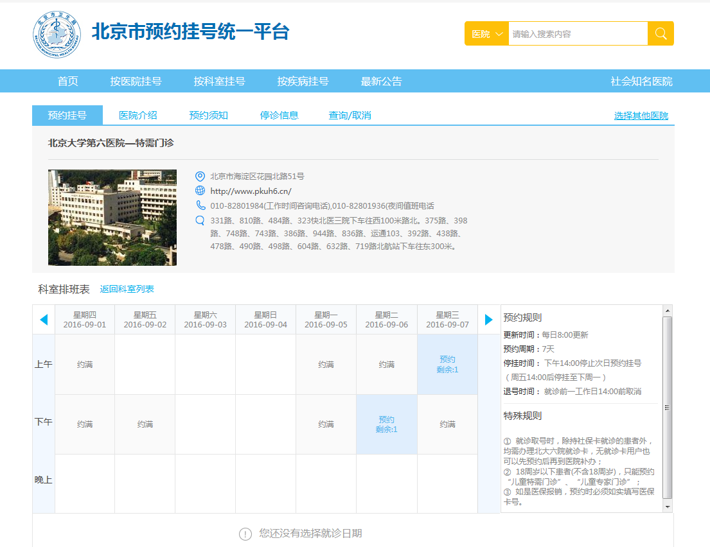This screenshot has width=710, height=547.
Task: Click the 特殊规则 heading
Action: click(522, 416)
